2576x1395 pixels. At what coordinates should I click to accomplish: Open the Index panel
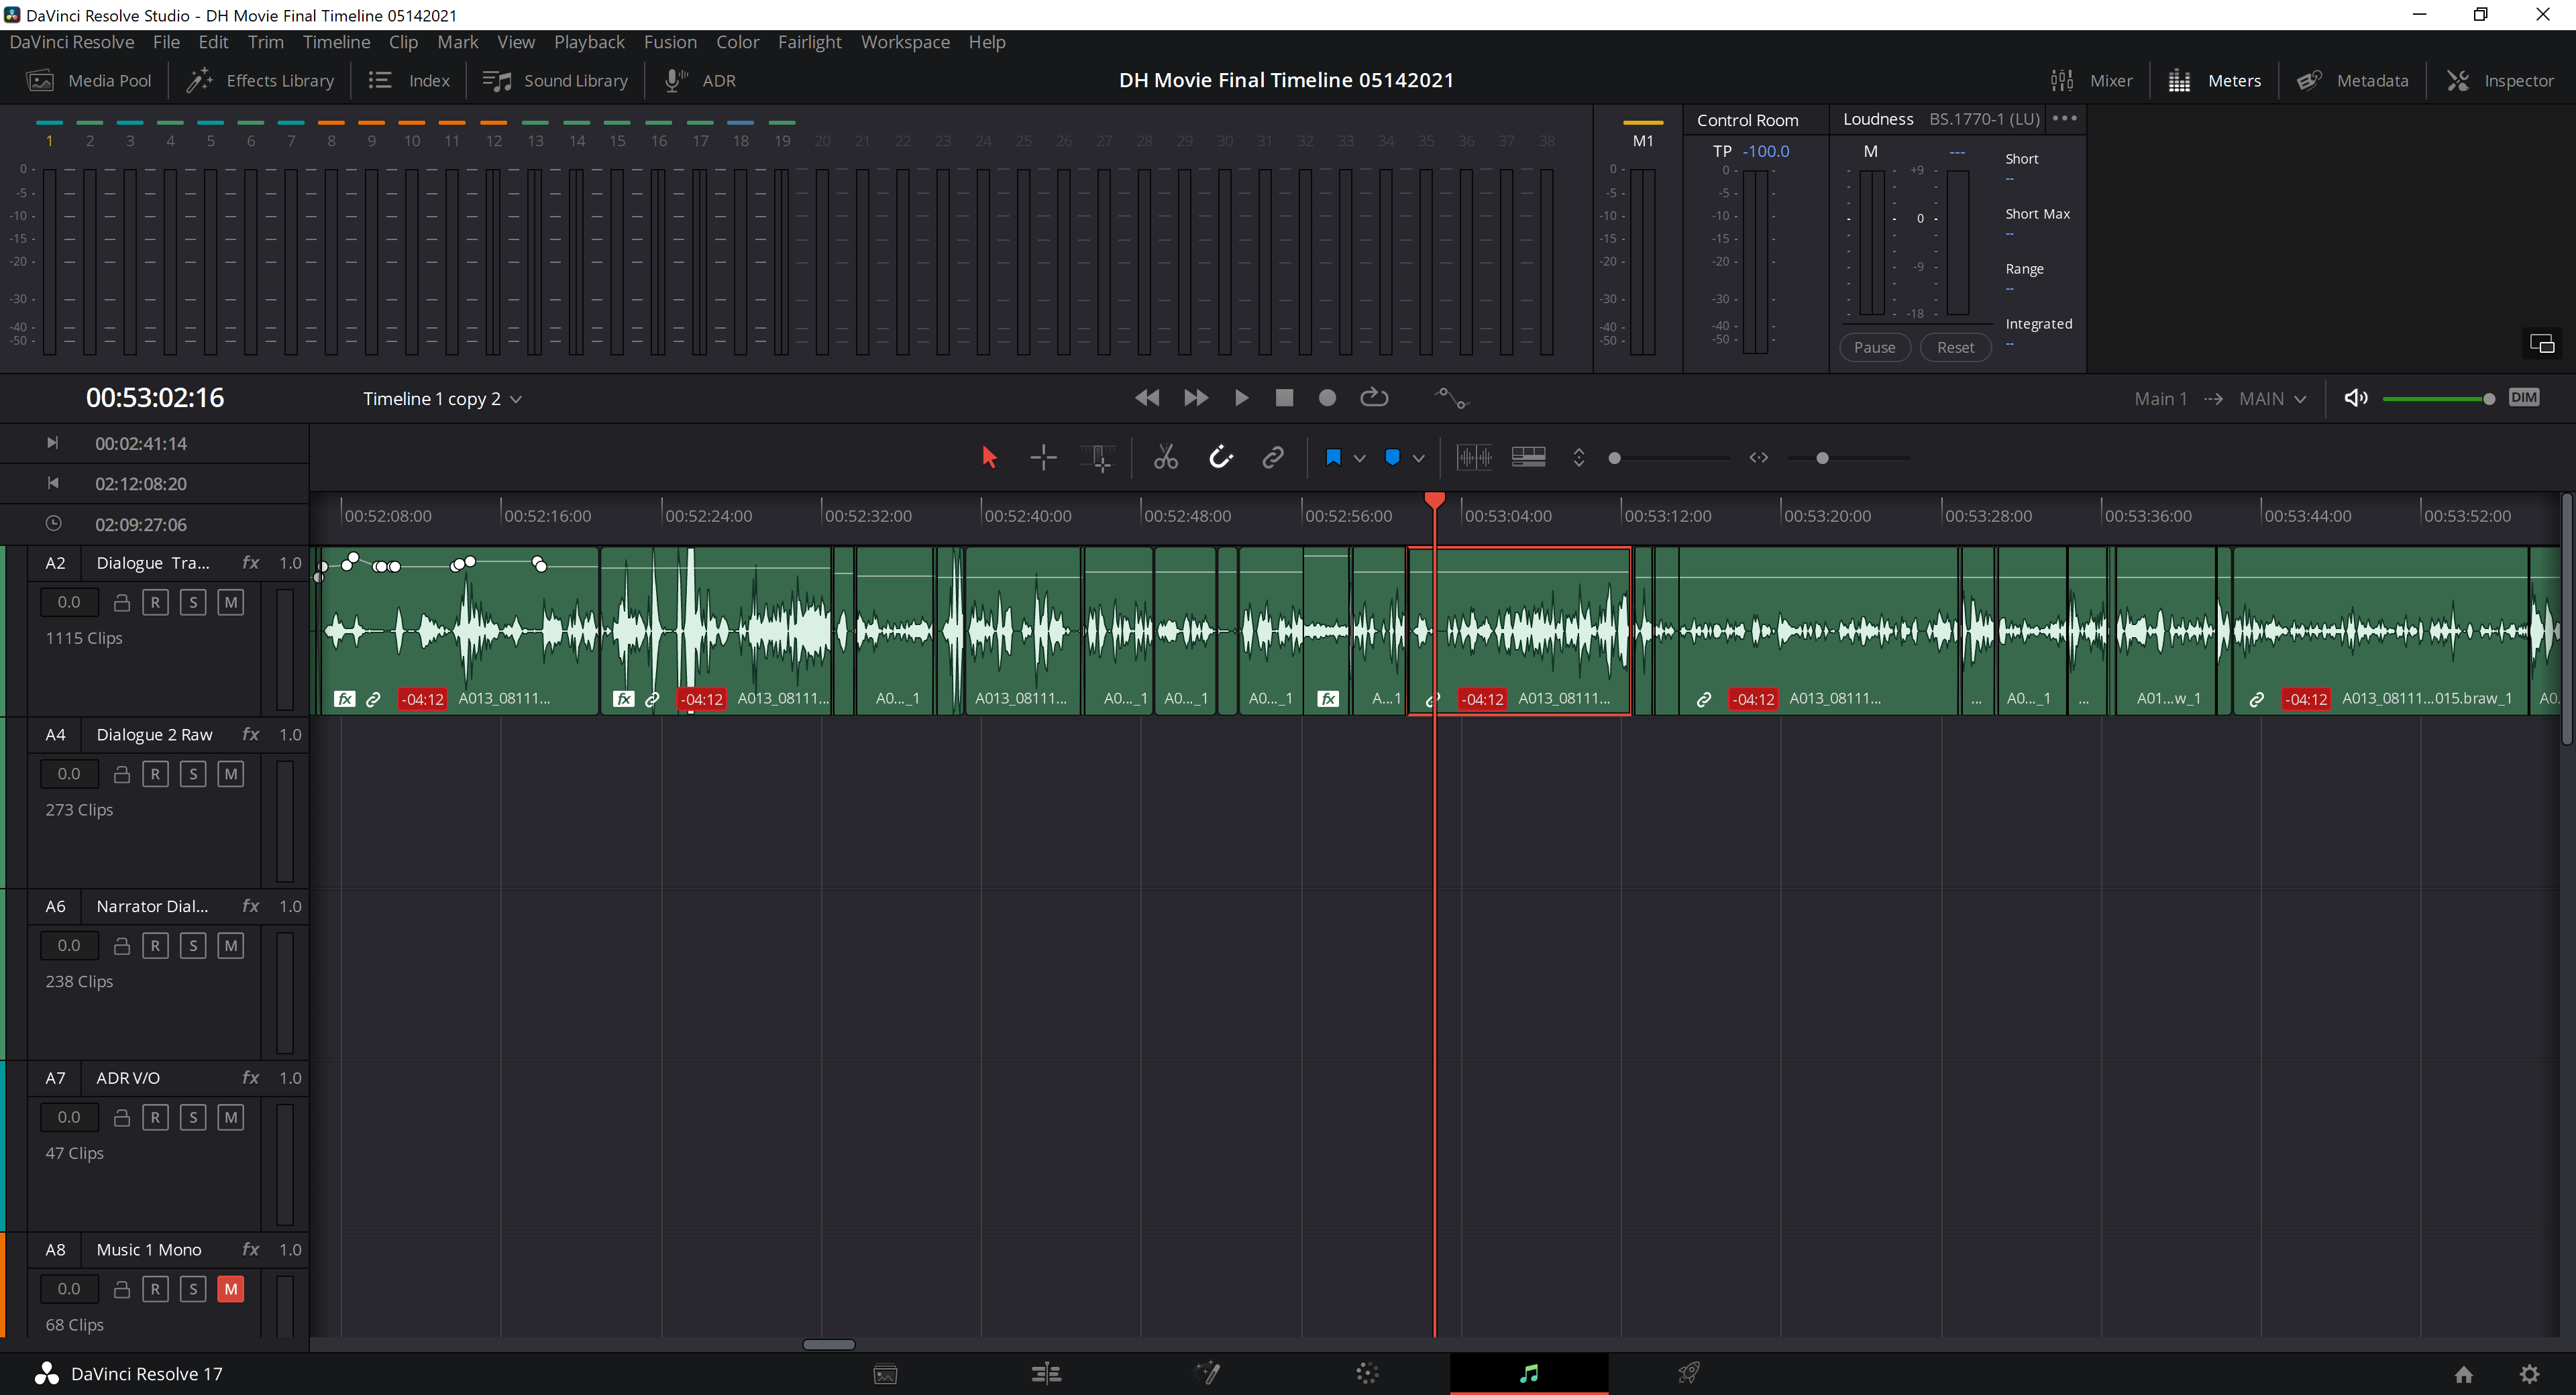point(409,81)
